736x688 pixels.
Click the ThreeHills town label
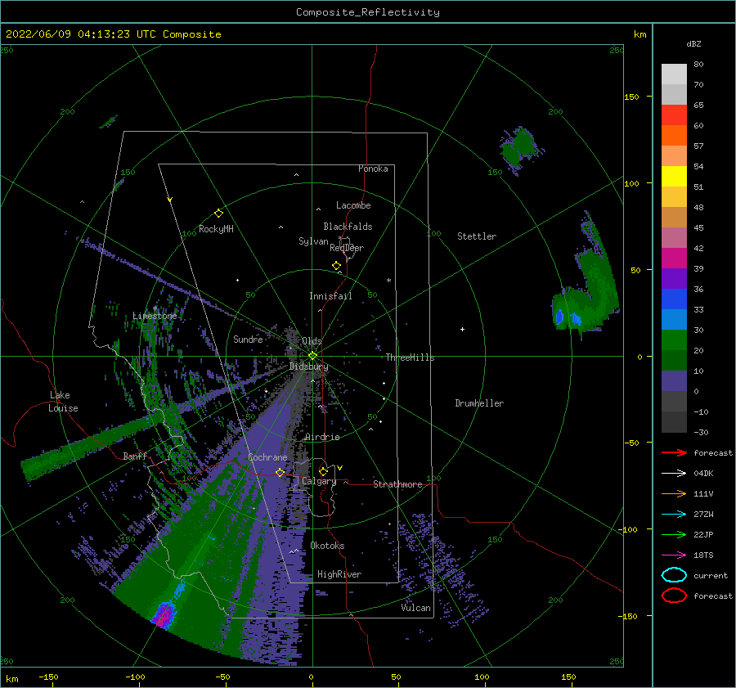(x=411, y=357)
